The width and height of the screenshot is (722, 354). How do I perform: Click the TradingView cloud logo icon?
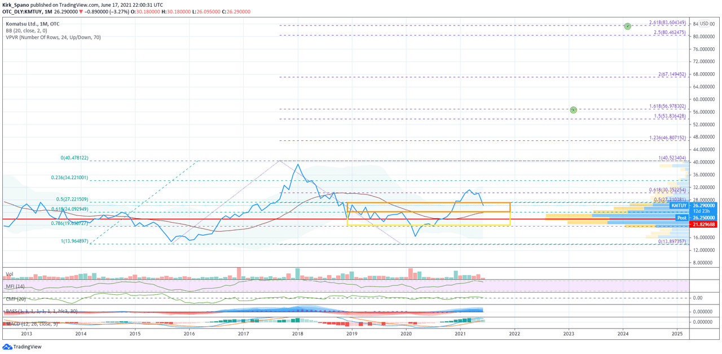[8, 347]
